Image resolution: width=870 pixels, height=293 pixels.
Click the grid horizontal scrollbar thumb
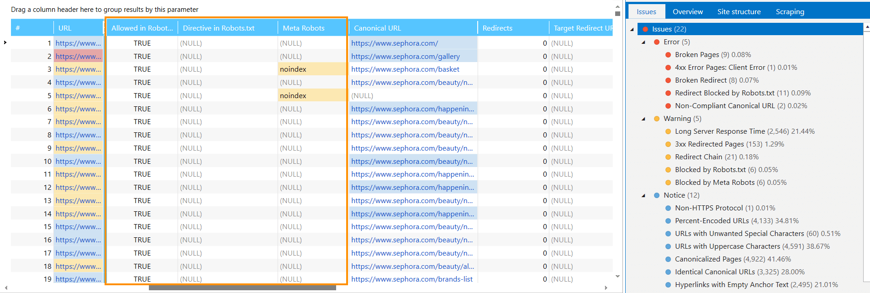tap(242, 288)
